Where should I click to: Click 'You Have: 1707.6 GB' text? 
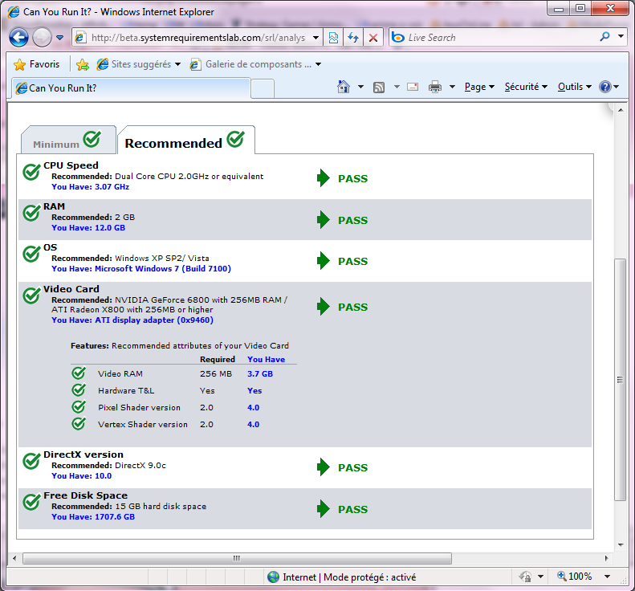tap(93, 517)
